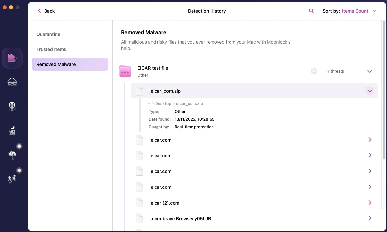Click the info badge beside EICAR test file

point(314,71)
